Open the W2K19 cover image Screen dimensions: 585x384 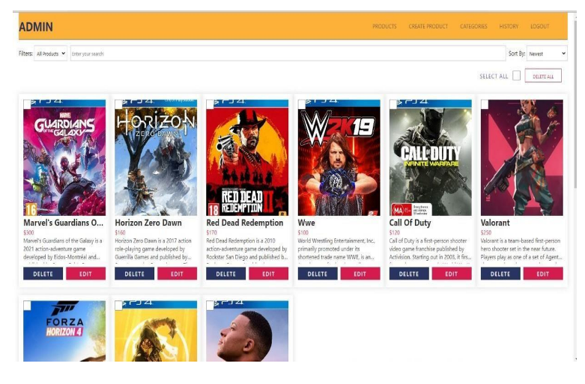(x=339, y=158)
